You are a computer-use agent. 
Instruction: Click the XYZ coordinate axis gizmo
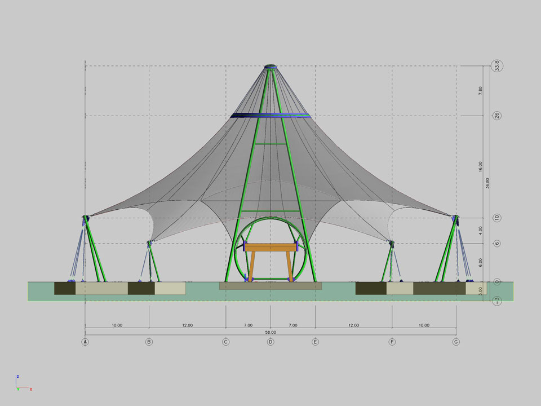click(21, 383)
